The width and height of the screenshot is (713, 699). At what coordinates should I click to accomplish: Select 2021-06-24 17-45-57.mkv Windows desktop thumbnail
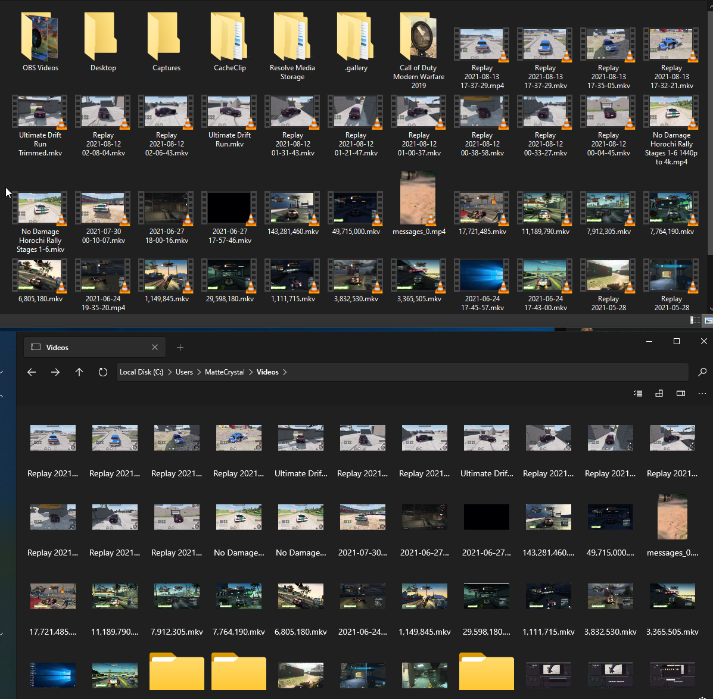(482, 285)
